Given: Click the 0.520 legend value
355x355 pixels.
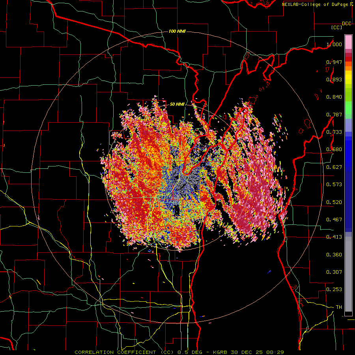Looking at the screenshot, I should 334,202.
